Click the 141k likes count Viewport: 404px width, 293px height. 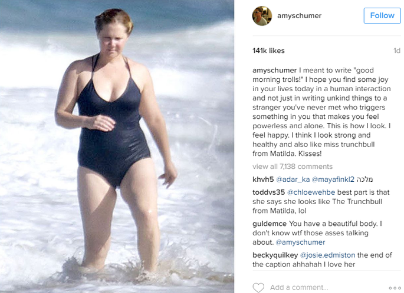click(268, 51)
